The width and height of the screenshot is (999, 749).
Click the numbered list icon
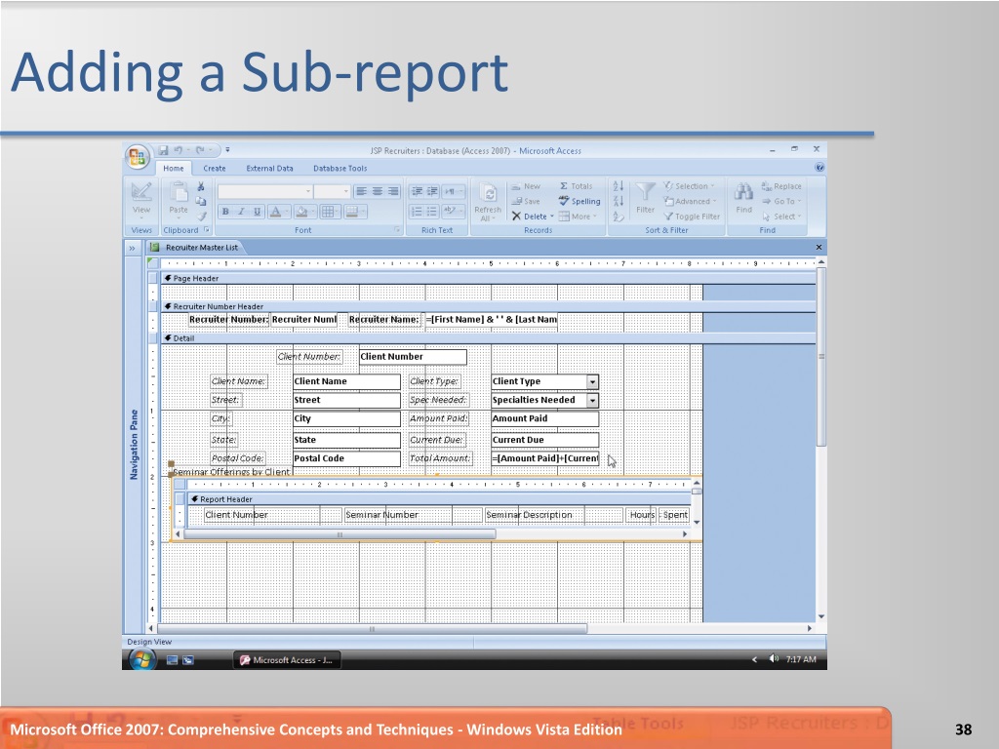(417, 212)
